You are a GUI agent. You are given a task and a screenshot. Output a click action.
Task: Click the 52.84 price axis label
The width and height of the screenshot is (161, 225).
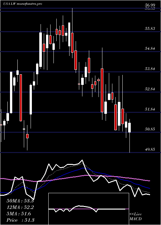(150, 89)
